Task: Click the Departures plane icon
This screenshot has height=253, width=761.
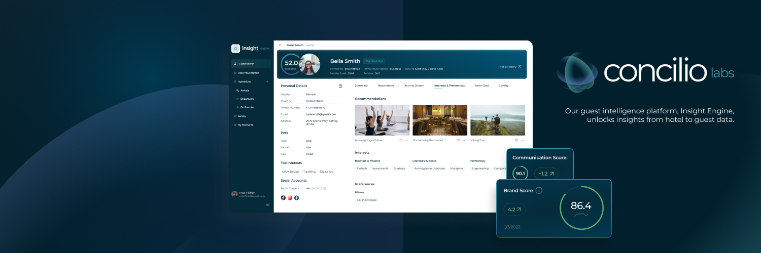Action: pos(237,99)
